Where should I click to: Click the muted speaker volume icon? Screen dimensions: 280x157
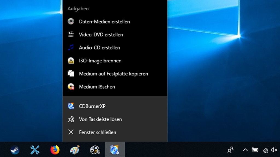point(274,150)
